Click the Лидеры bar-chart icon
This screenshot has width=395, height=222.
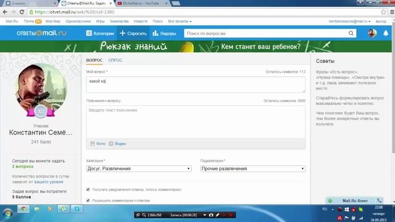[156, 33]
